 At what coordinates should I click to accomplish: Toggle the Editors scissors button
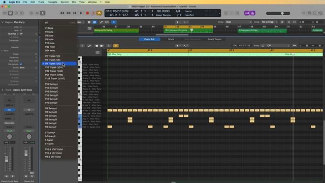pyautogui.click(x=43, y=13)
